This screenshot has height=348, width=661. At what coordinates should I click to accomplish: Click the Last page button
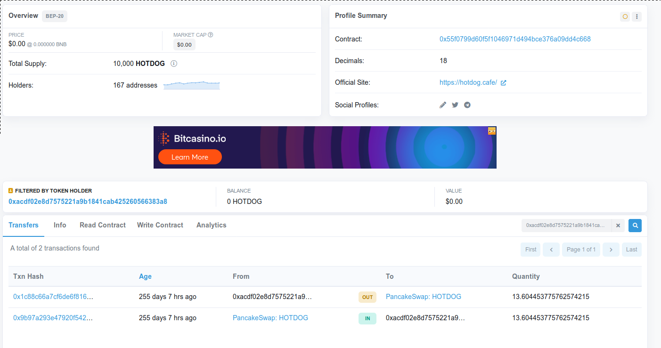click(x=632, y=250)
